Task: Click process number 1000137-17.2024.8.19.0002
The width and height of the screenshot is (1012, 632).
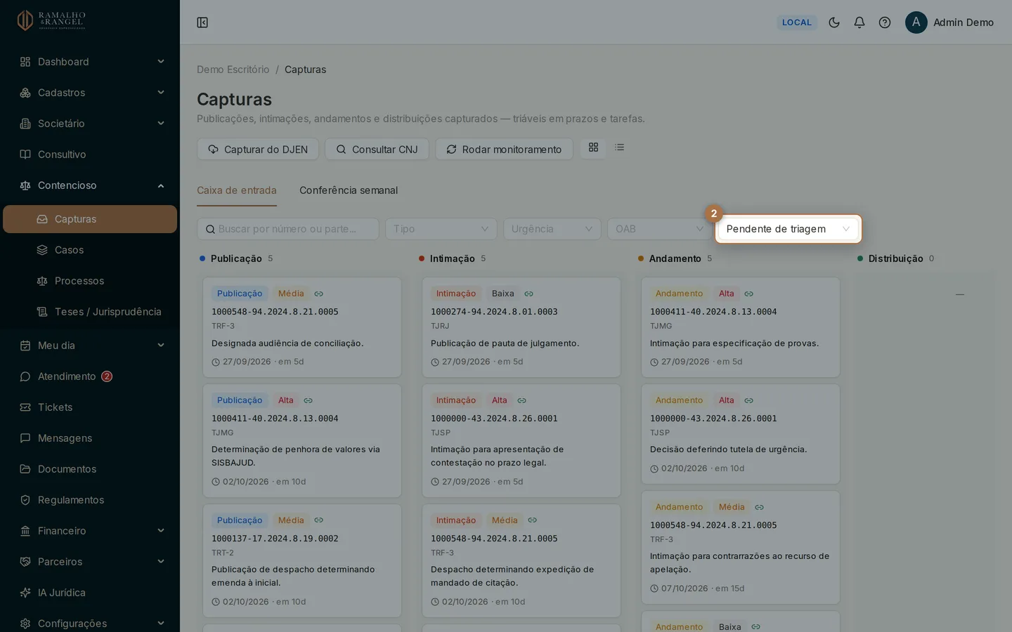Action: [275, 539]
